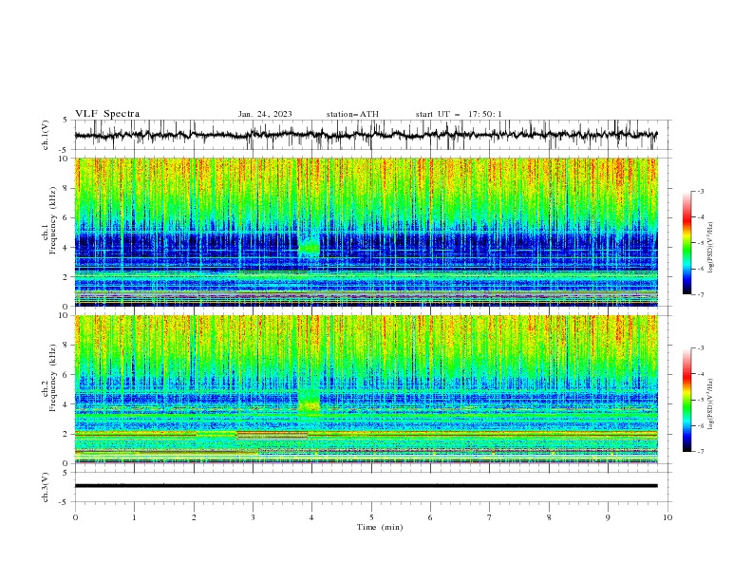
Task: Click the time axis tick label '8'
Action: [549, 517]
